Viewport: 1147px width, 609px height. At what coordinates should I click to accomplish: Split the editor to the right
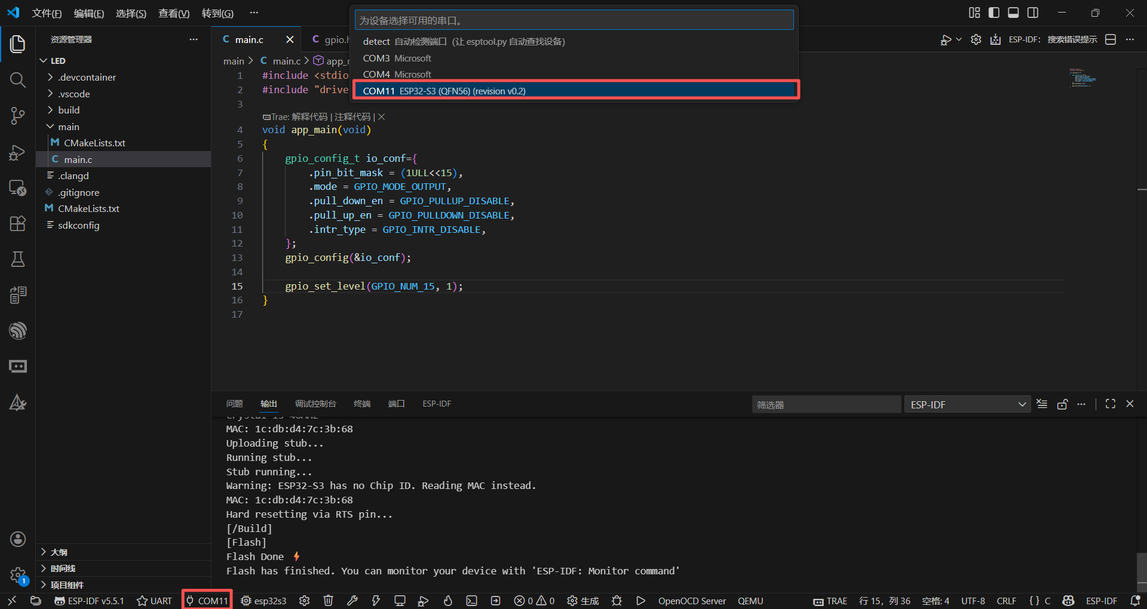1111,39
